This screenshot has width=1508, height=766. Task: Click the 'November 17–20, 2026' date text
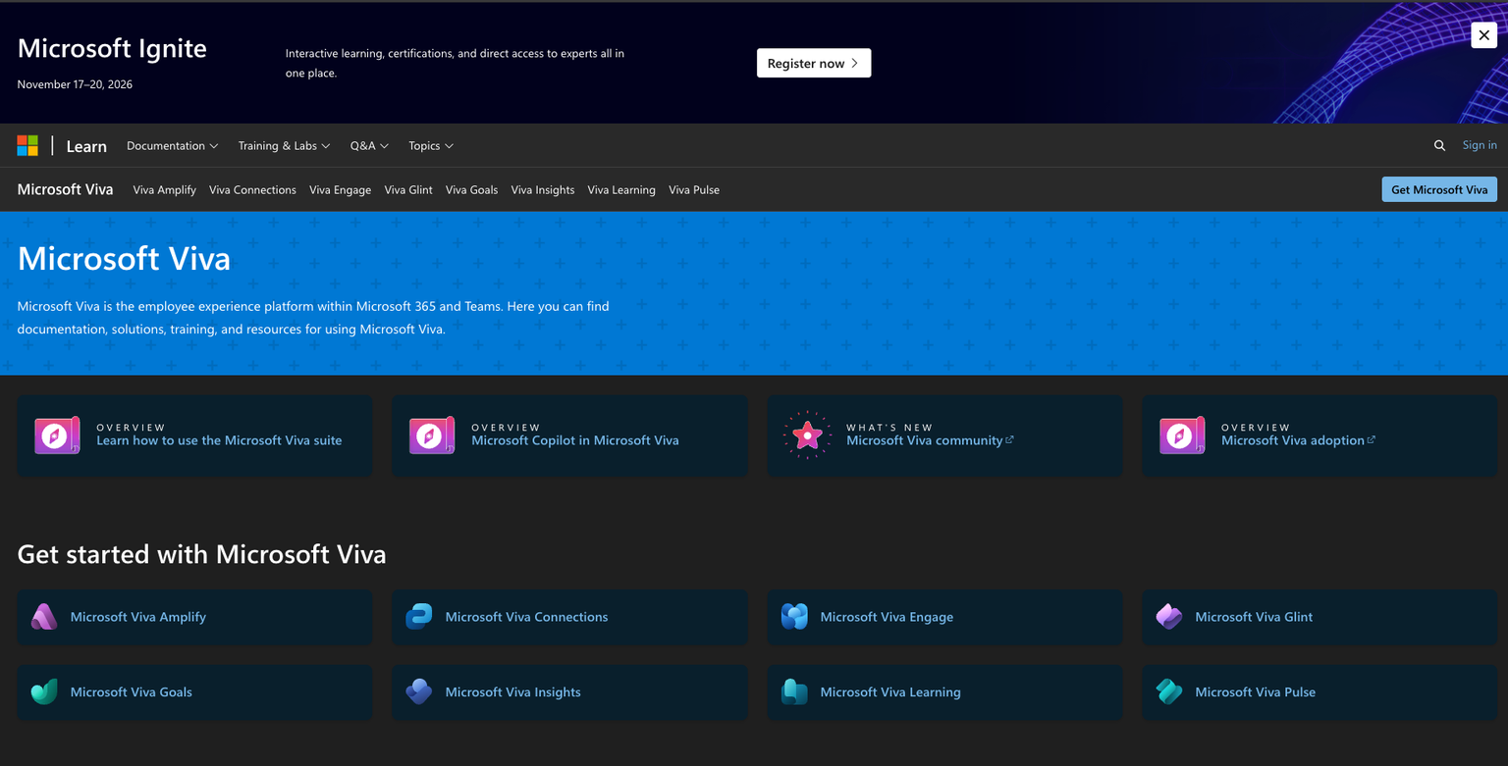75,84
